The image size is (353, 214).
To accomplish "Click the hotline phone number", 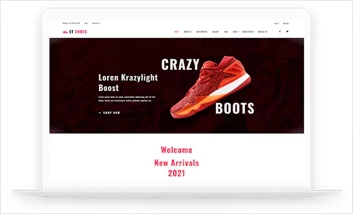I will point(71,23).
